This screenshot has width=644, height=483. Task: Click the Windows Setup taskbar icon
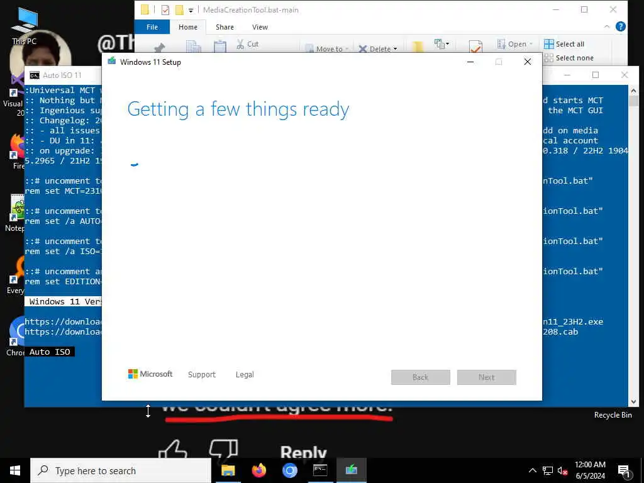[x=351, y=470]
